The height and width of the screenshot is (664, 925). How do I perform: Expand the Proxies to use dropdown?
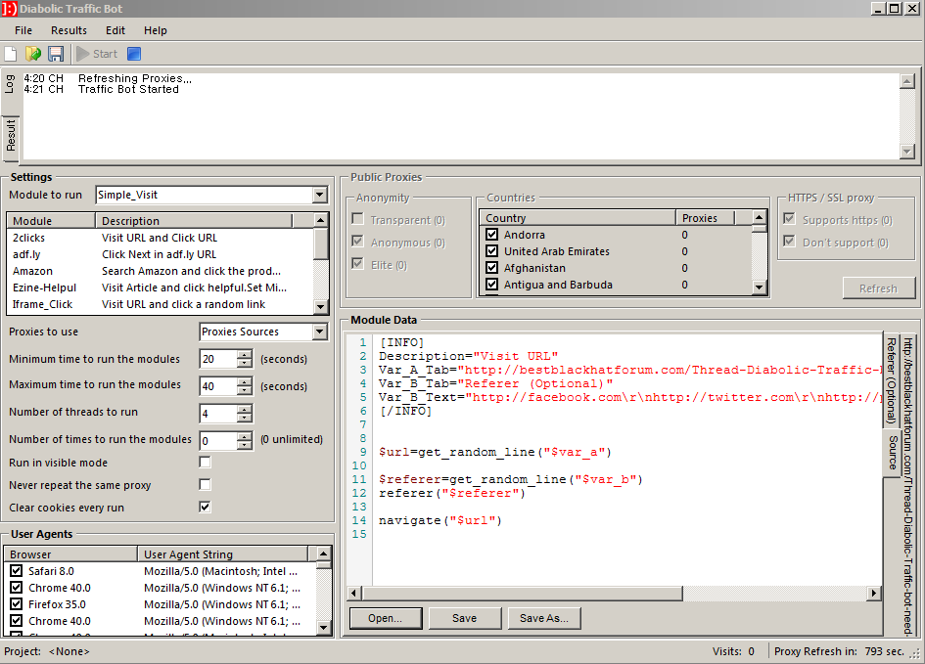click(x=320, y=332)
